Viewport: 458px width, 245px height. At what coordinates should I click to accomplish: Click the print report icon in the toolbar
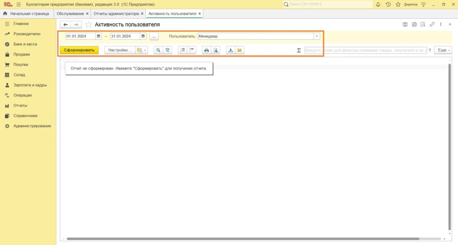tap(206, 50)
